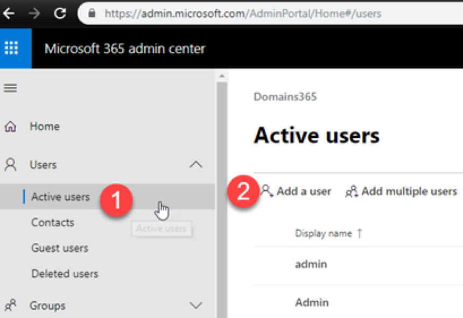Expand the Groups section chevron
The image size is (463, 318).
(x=196, y=305)
